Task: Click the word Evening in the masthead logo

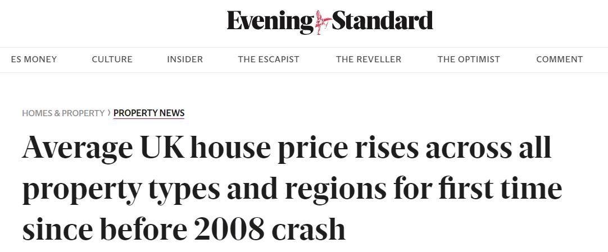Action: [x=271, y=22]
